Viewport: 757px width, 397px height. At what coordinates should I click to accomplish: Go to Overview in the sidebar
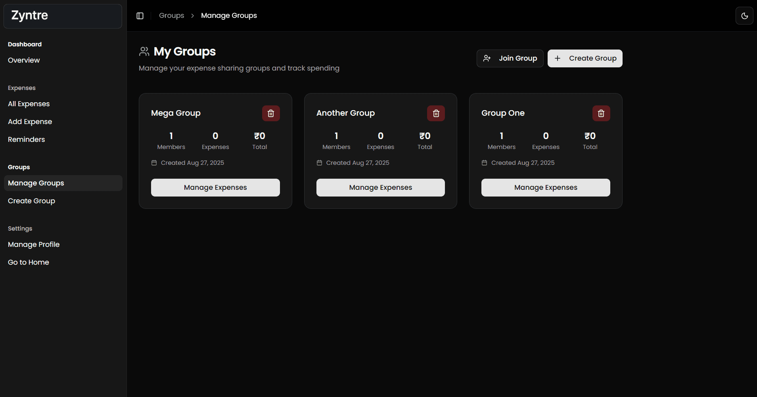point(24,60)
